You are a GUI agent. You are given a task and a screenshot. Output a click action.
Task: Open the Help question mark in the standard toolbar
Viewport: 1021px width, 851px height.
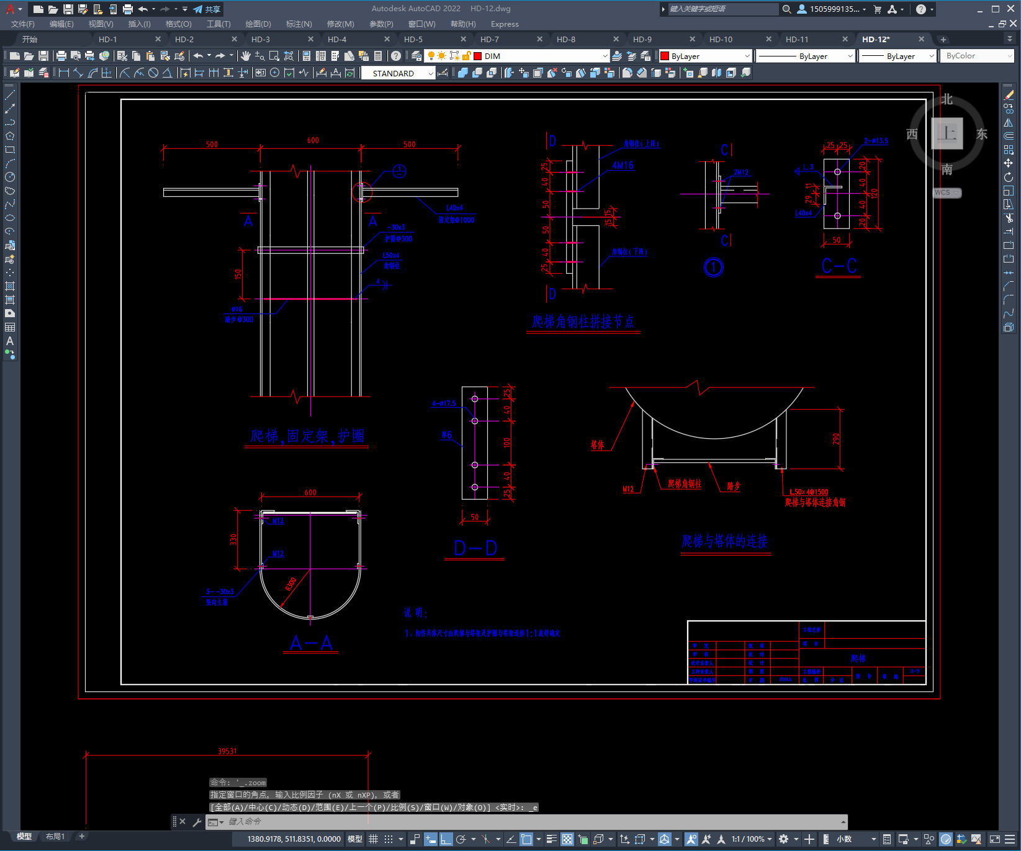(x=396, y=56)
